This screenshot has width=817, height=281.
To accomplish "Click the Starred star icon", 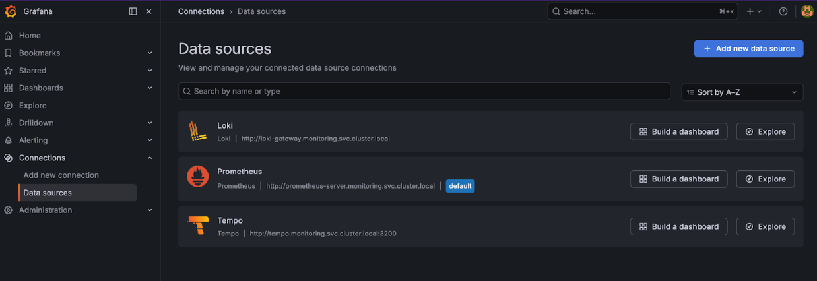I will 9,71.
